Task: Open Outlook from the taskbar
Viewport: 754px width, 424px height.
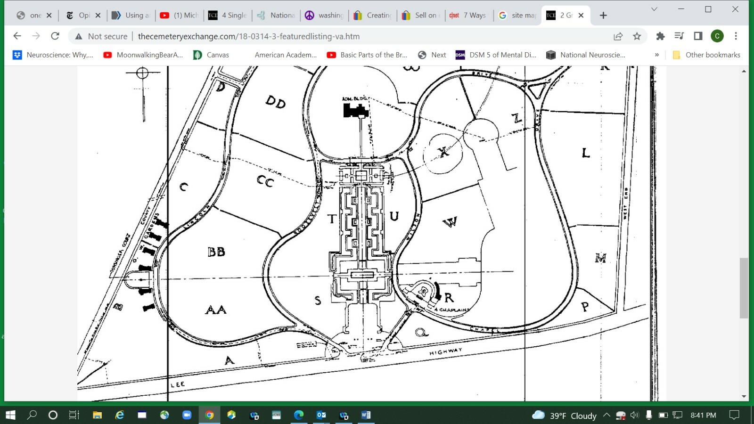Action: (x=321, y=415)
